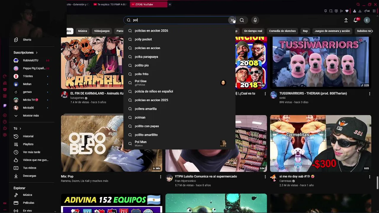
Task: Select suggestion policias en accion 2026
Action: (x=179, y=31)
